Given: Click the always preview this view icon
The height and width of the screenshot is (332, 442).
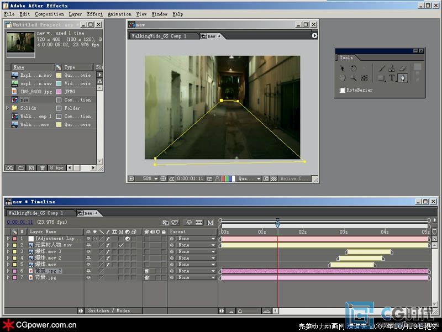Looking at the screenshot, I should click(131, 178).
